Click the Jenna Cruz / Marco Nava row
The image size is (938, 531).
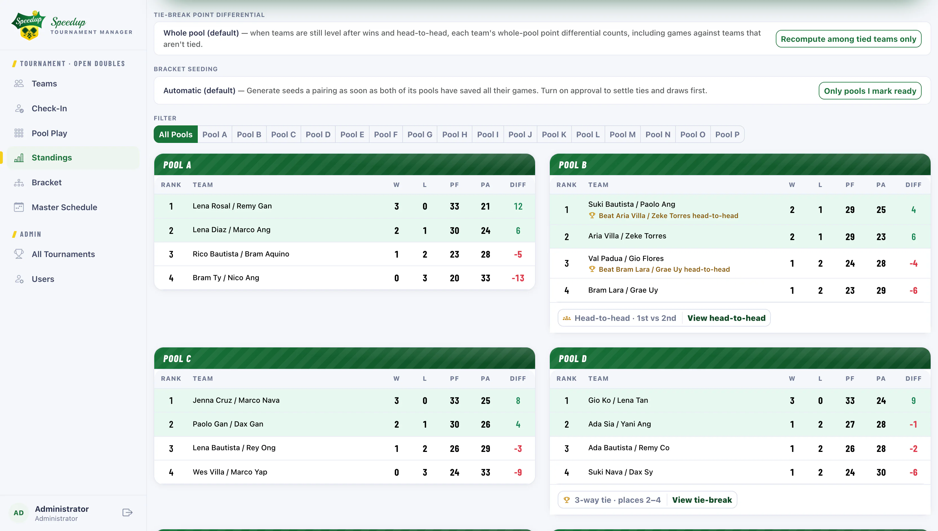click(x=344, y=401)
